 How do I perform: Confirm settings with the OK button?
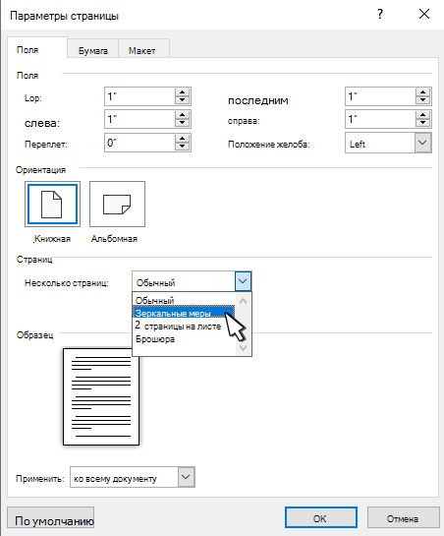(x=320, y=518)
